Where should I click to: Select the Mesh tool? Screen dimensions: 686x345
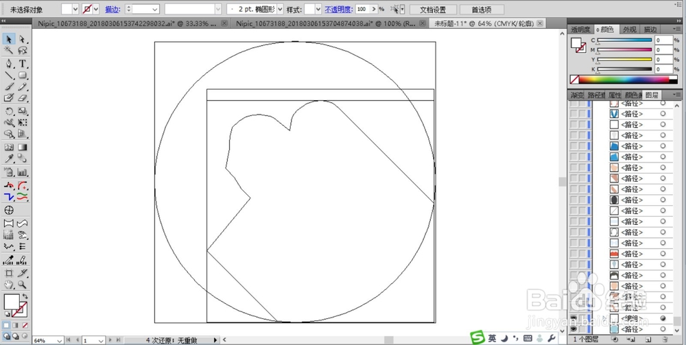(9, 147)
